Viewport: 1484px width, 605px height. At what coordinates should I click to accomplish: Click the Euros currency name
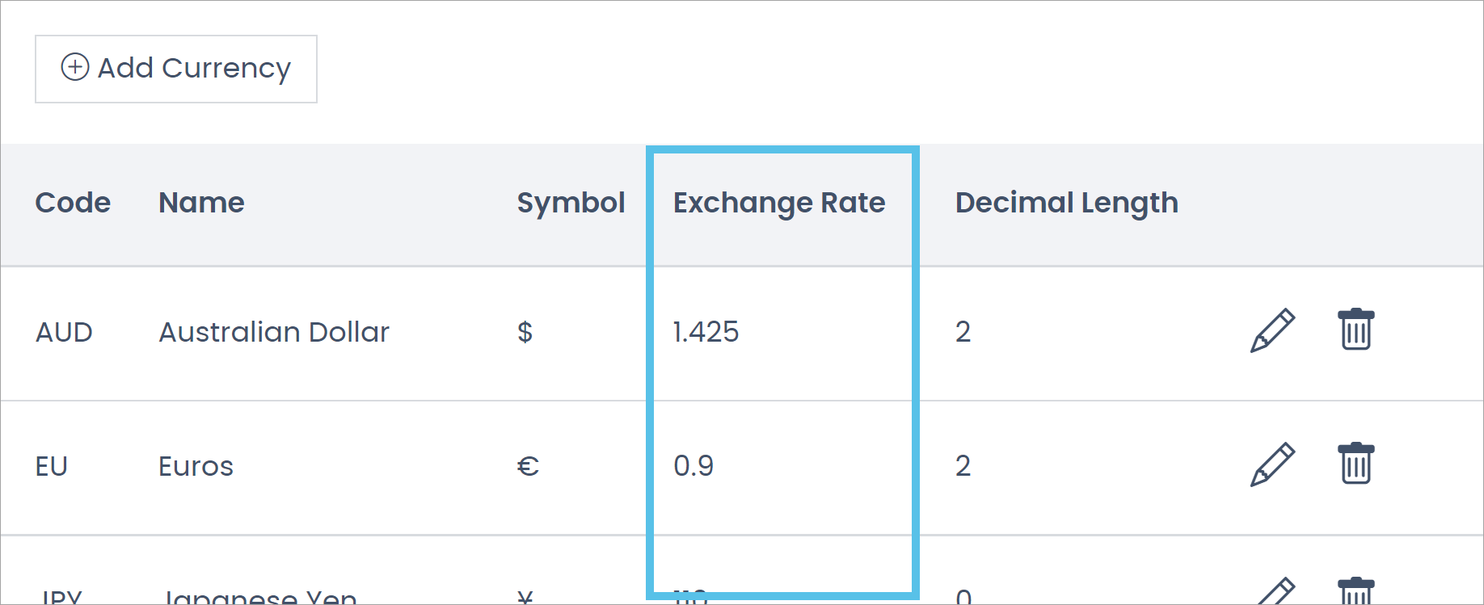[x=195, y=465]
